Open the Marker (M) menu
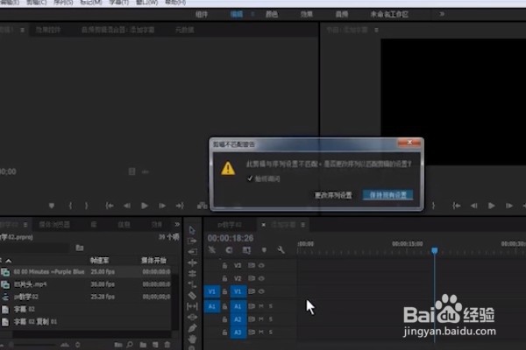Image resolution: width=526 pixels, height=350 pixels. click(91, 3)
